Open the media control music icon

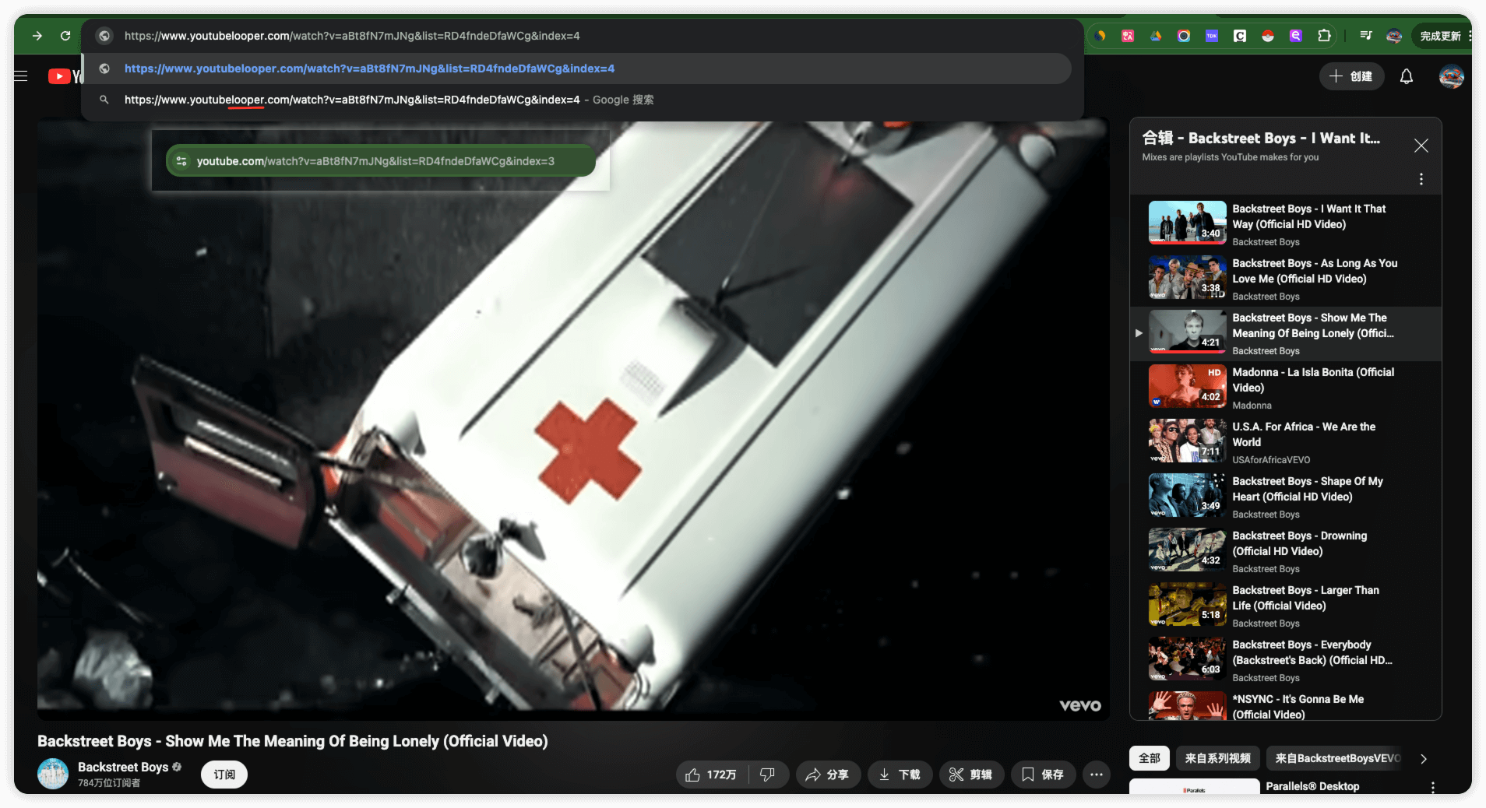tap(1366, 36)
